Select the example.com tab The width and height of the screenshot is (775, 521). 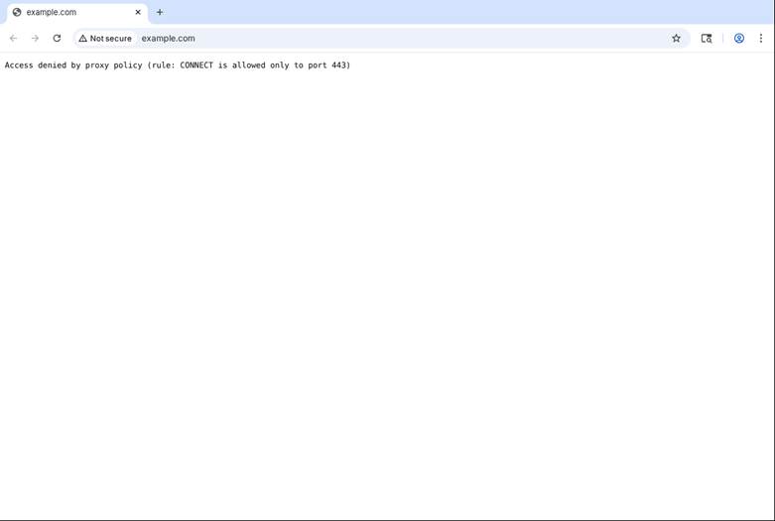[x=77, y=12]
